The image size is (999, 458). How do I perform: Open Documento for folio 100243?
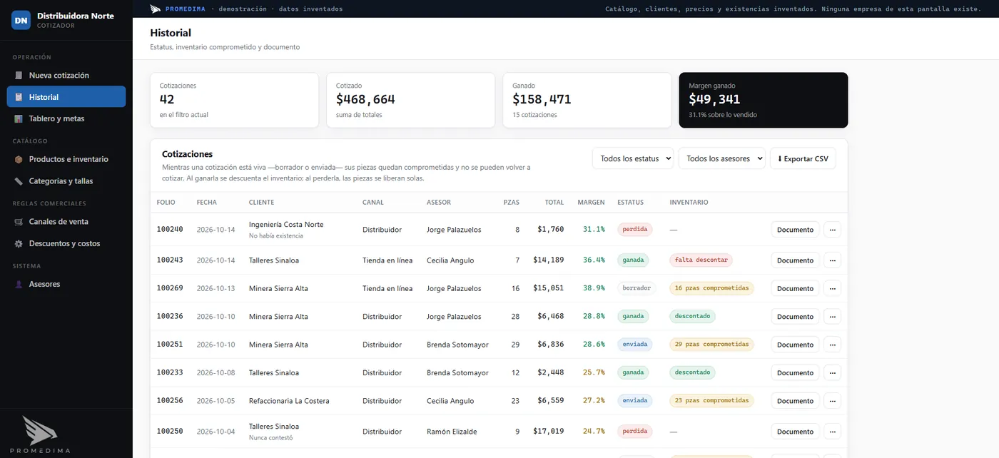point(795,260)
